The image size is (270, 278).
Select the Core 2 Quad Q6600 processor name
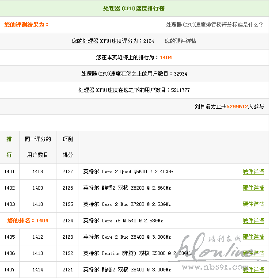(128, 171)
